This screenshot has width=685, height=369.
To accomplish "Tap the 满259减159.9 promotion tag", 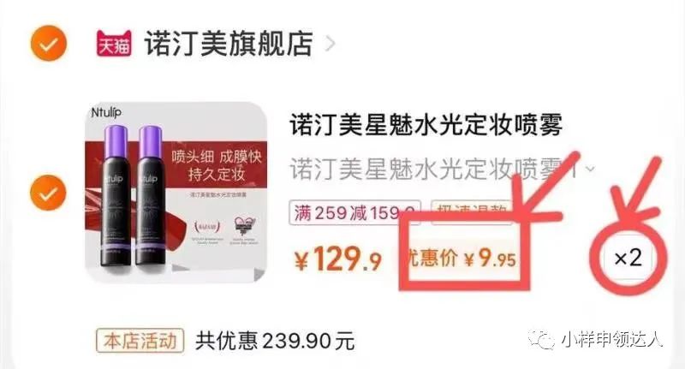I will pyautogui.click(x=354, y=212).
